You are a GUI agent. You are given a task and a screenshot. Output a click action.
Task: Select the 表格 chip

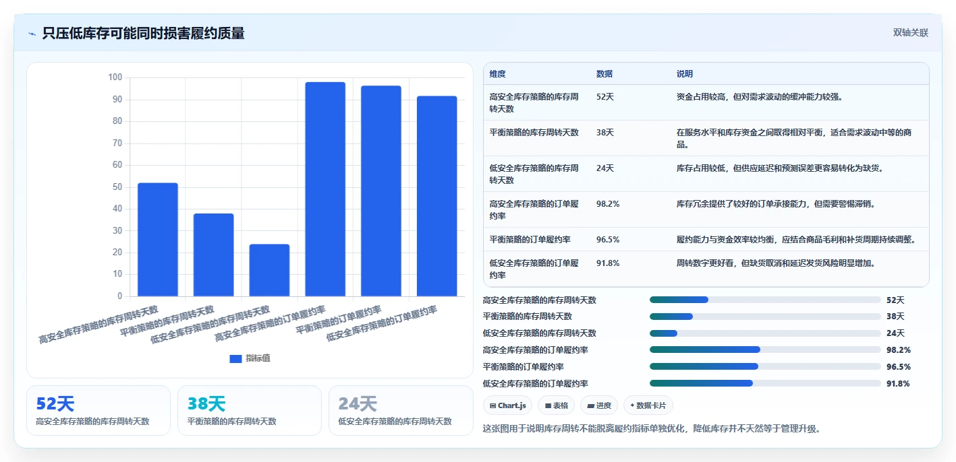[x=557, y=405]
